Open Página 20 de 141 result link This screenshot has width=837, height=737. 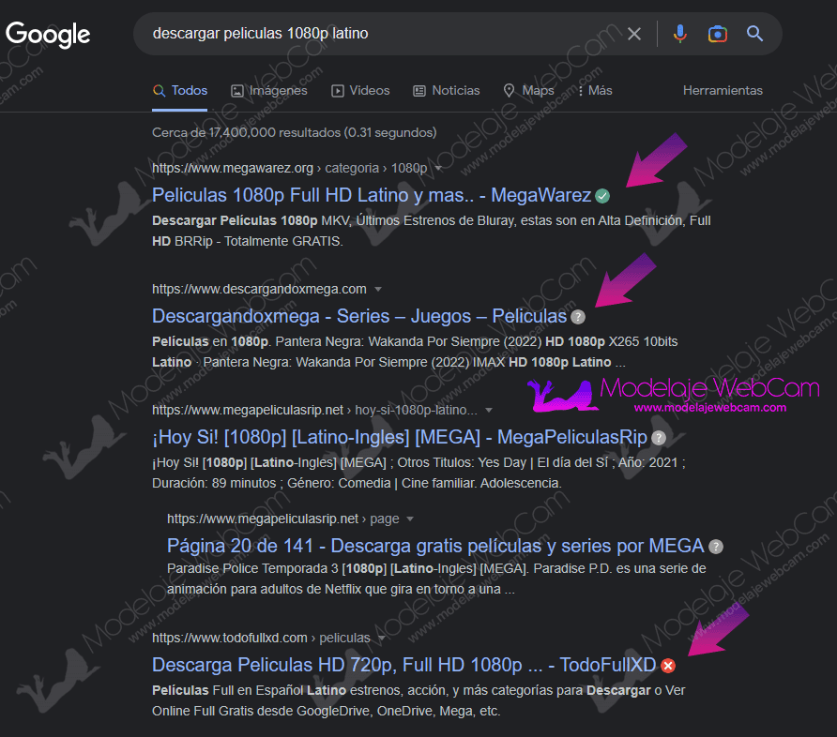tap(434, 546)
